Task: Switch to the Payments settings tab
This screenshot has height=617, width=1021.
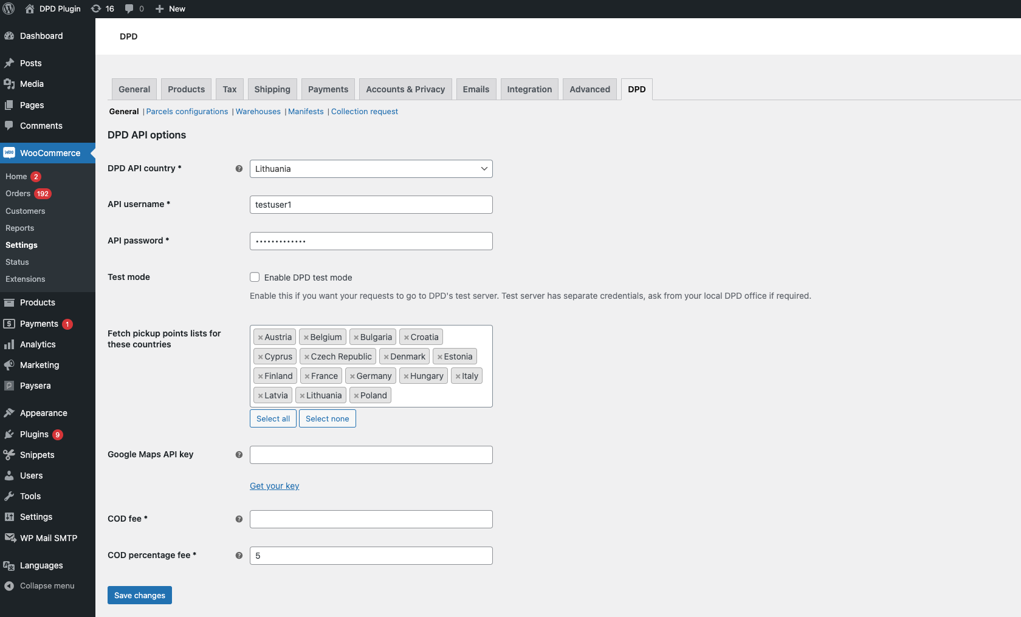Action: point(328,89)
